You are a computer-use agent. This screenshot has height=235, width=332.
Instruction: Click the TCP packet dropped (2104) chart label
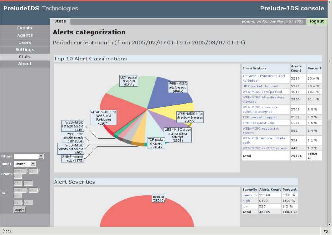point(156,143)
